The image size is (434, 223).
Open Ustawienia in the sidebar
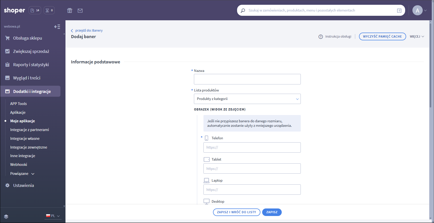click(23, 185)
